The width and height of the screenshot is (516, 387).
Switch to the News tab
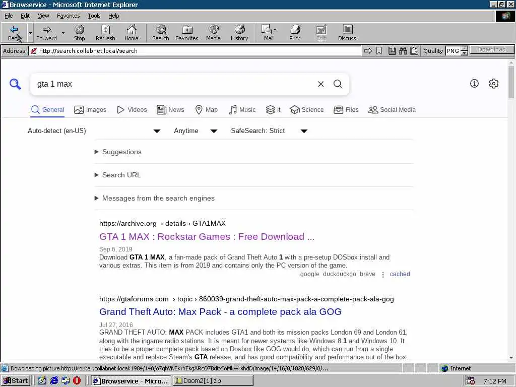[170, 109]
